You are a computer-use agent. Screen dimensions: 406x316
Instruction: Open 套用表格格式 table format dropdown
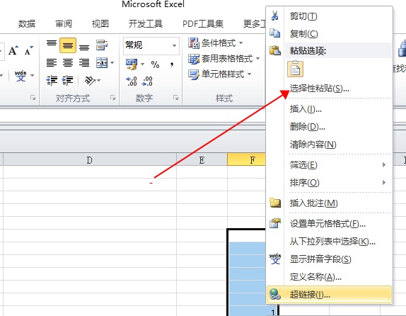pos(224,59)
